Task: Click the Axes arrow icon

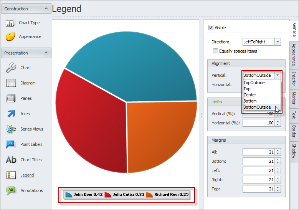Action: point(11,114)
